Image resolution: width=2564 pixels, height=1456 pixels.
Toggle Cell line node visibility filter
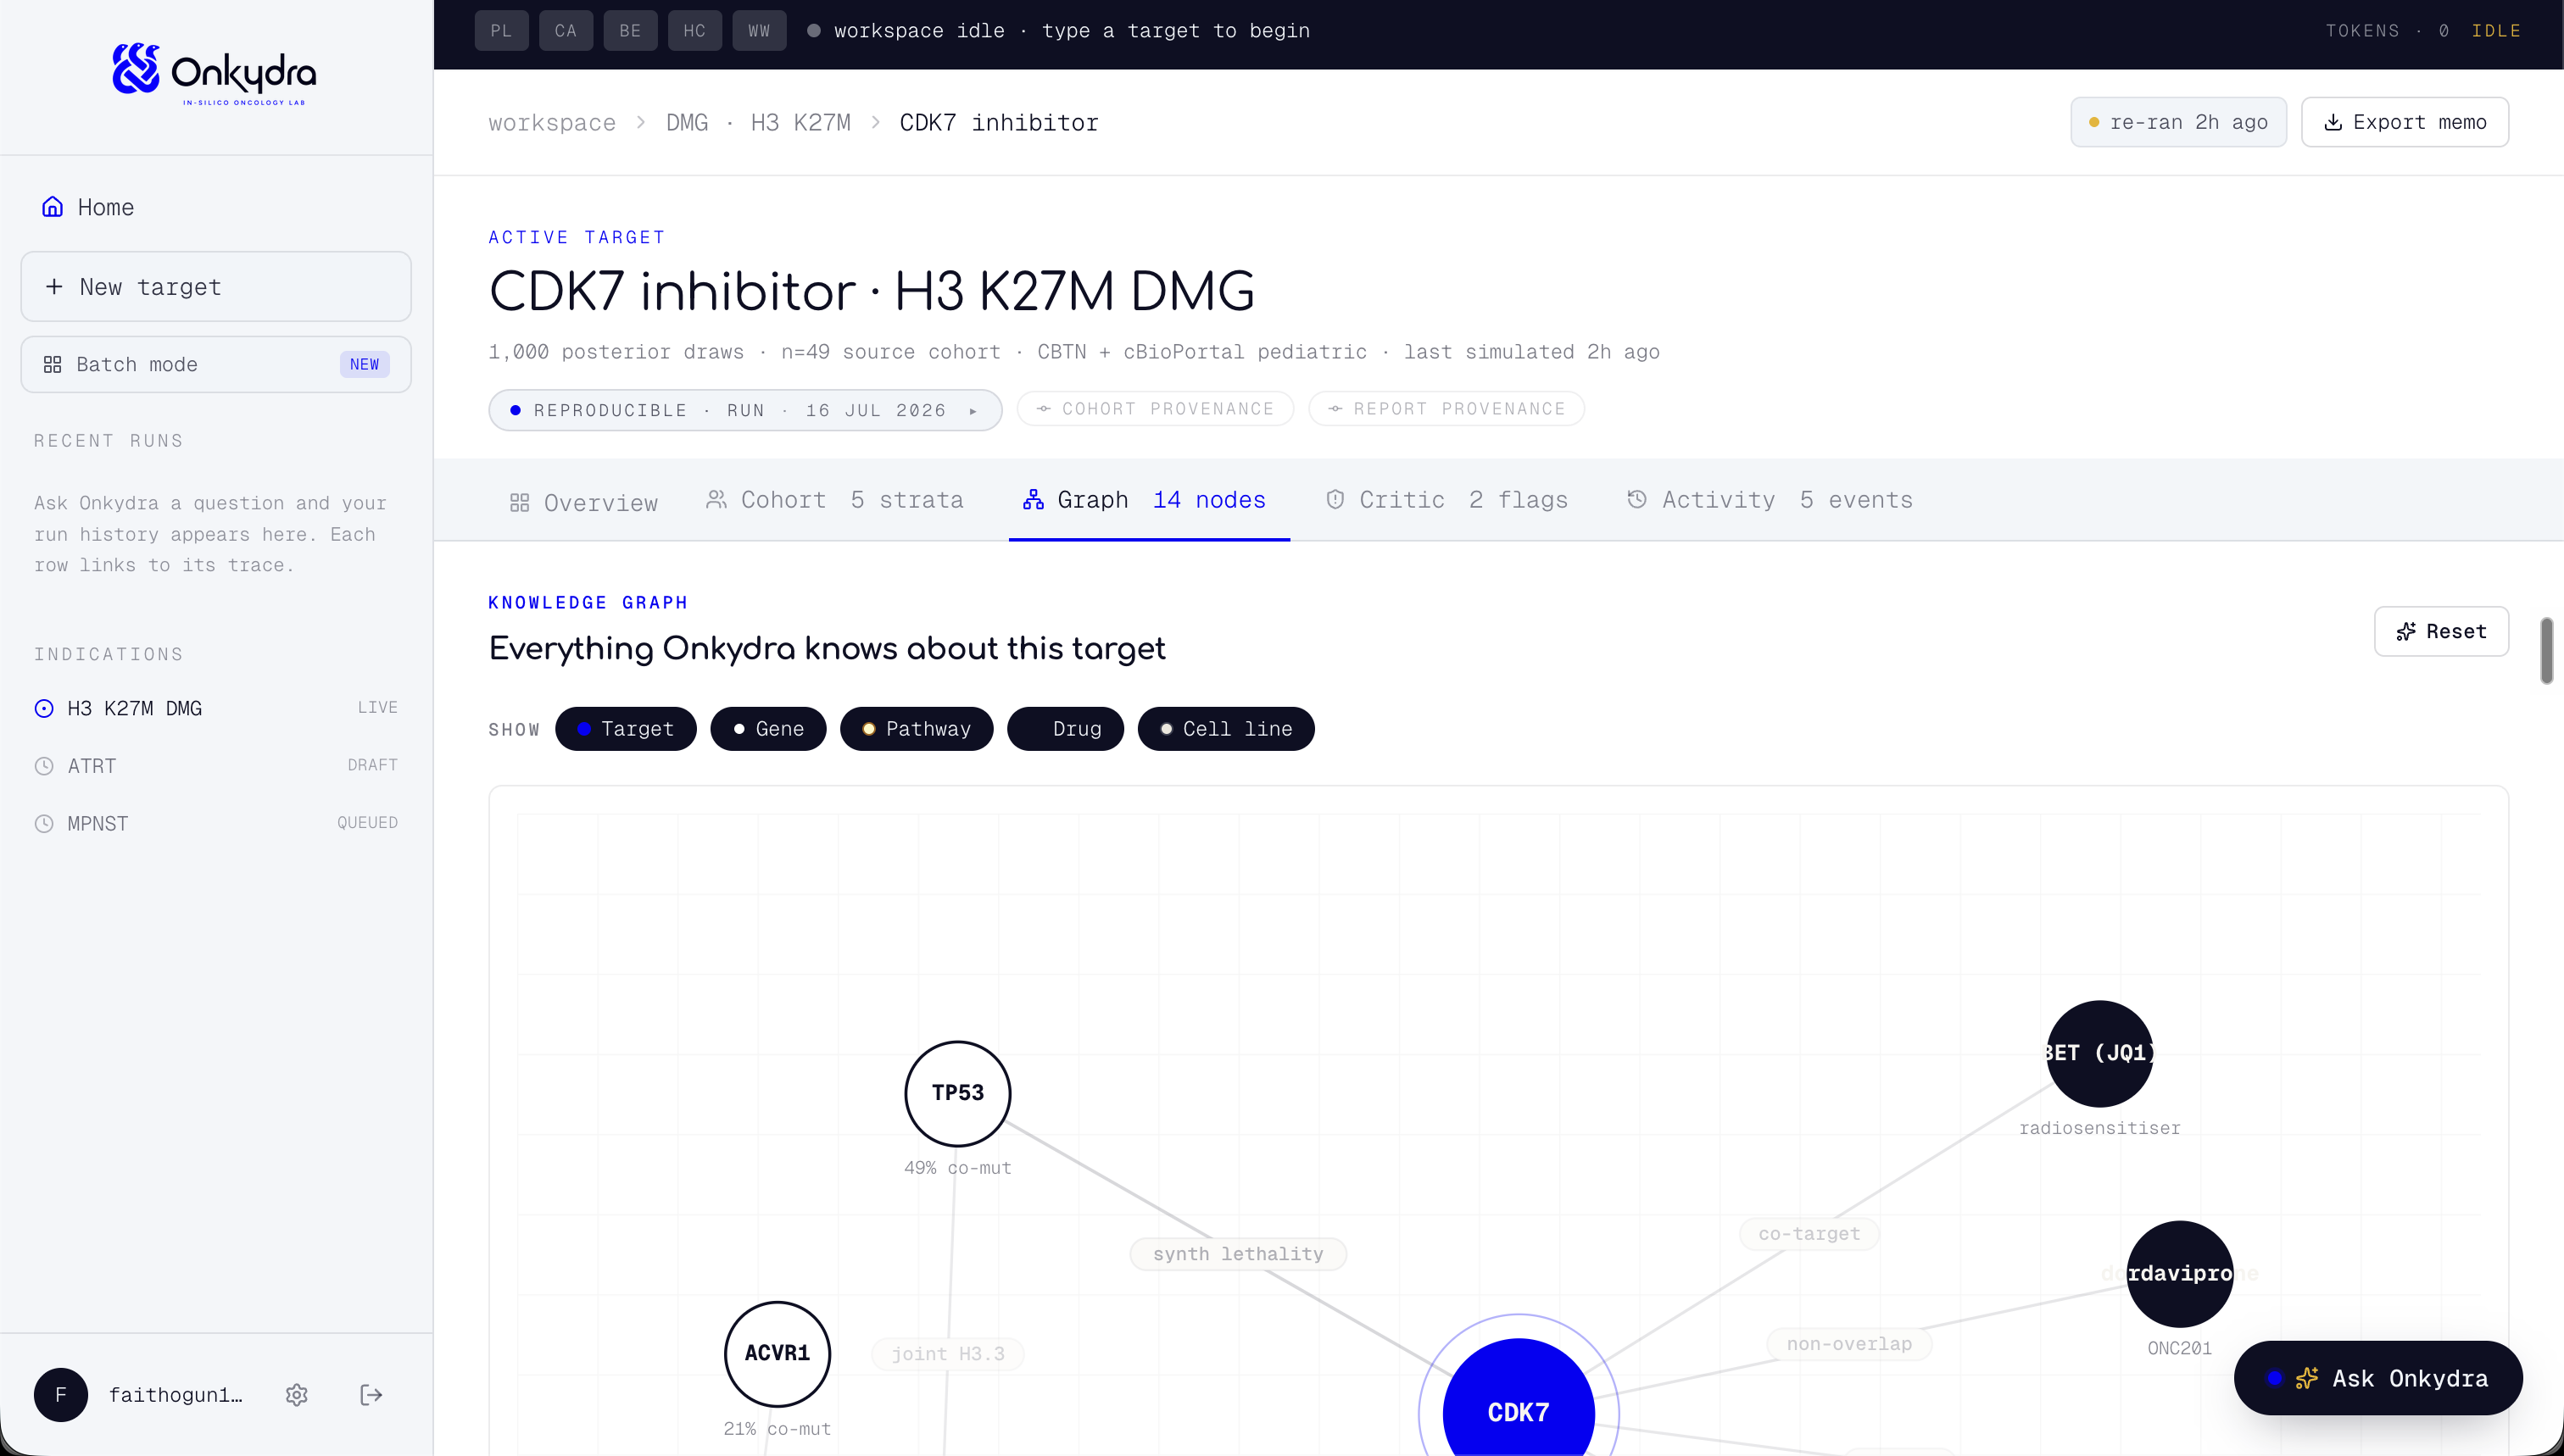click(x=1227, y=729)
